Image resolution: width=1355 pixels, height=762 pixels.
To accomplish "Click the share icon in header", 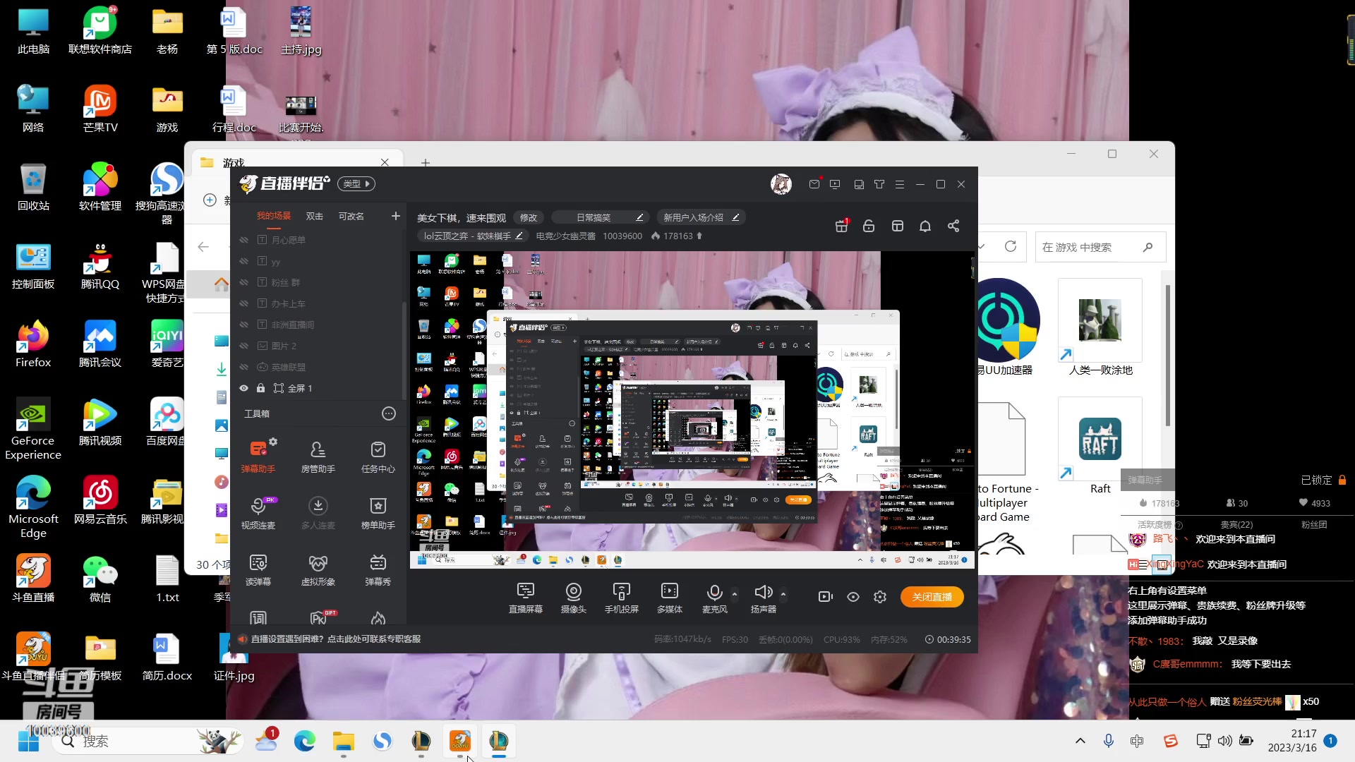I will click(953, 226).
